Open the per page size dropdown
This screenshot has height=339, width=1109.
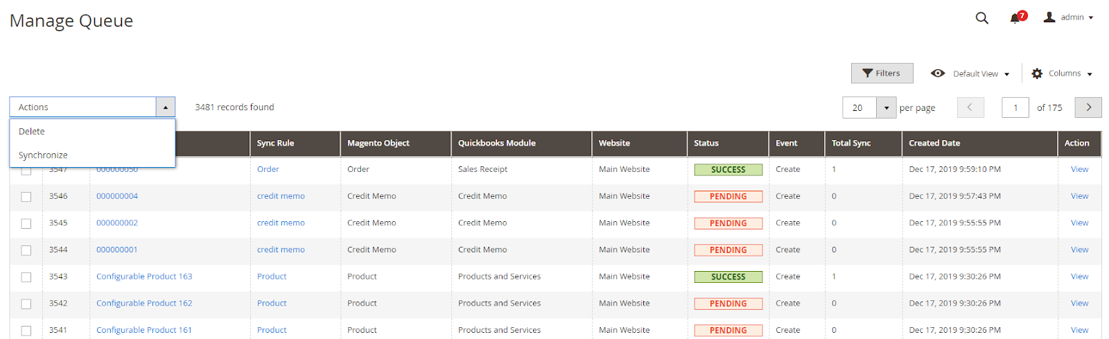[x=887, y=108]
